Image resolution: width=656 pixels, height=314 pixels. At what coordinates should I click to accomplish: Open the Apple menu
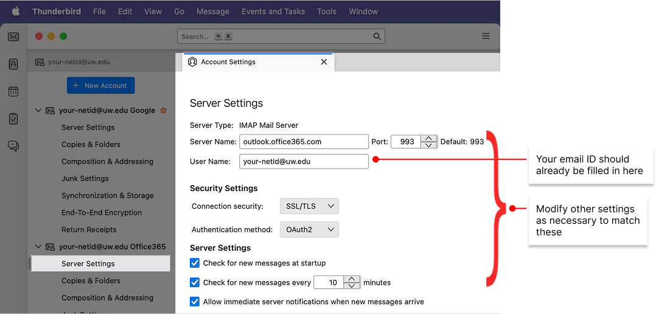click(x=15, y=12)
